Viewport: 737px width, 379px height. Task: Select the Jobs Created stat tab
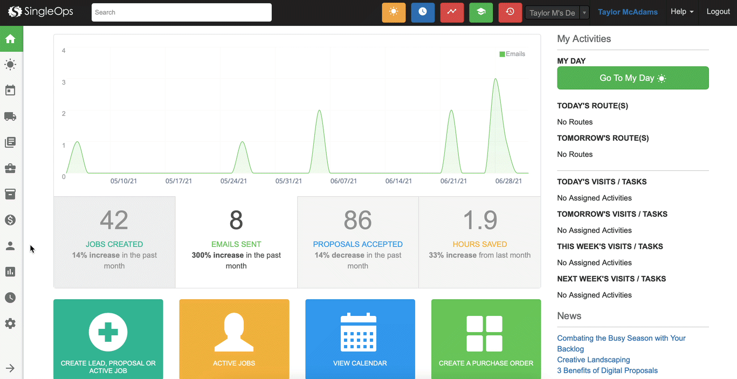(x=114, y=242)
